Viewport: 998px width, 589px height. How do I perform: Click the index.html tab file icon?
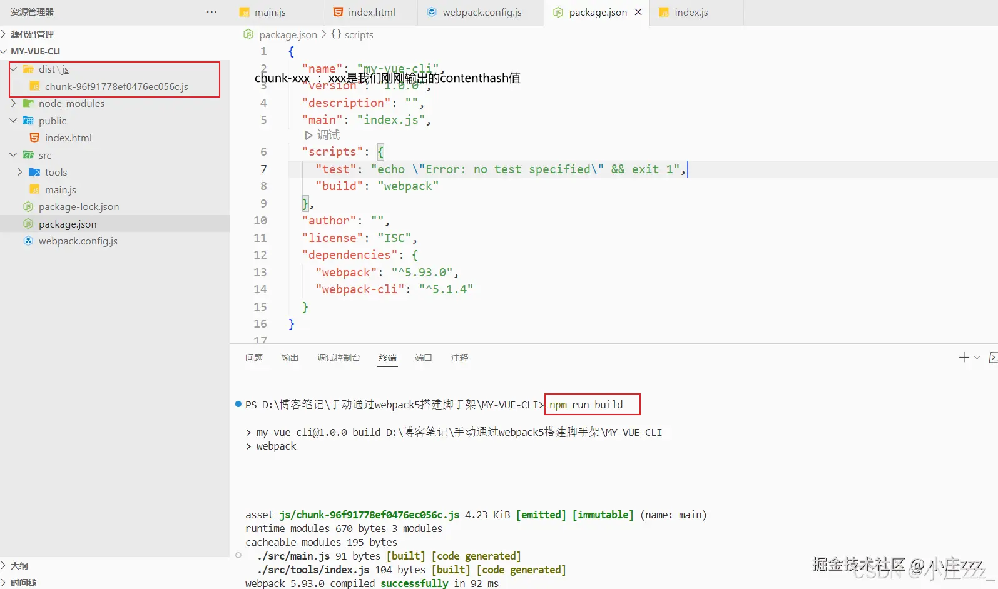(x=339, y=13)
